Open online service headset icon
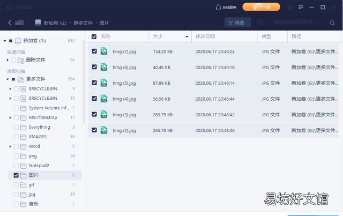 [x=218, y=7]
